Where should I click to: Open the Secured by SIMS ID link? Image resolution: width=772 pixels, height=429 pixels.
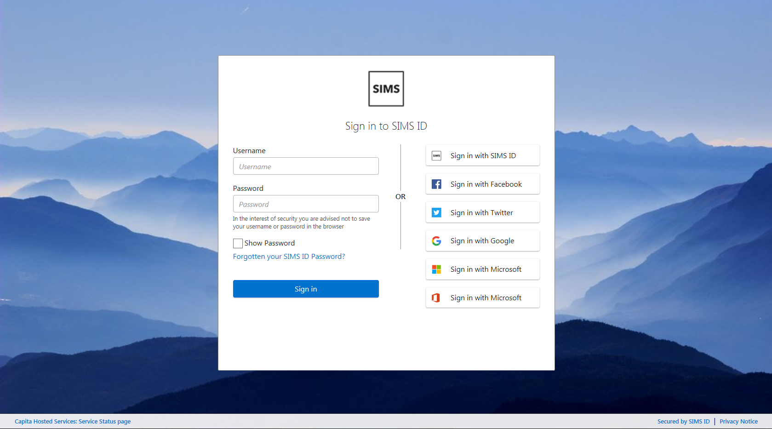(683, 421)
